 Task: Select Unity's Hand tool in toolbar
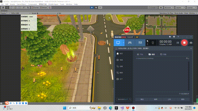[3, 7]
